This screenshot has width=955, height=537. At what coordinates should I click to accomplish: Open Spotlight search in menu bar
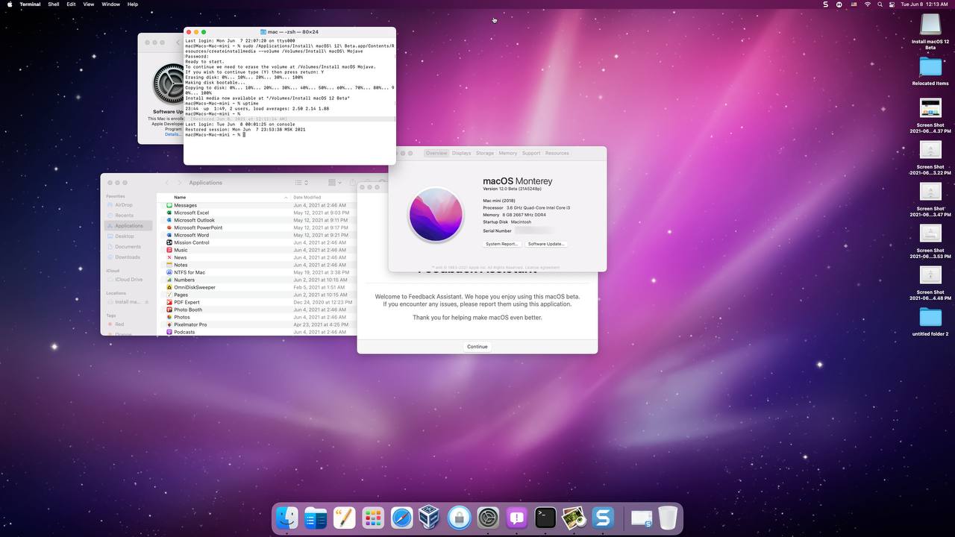tap(880, 4)
